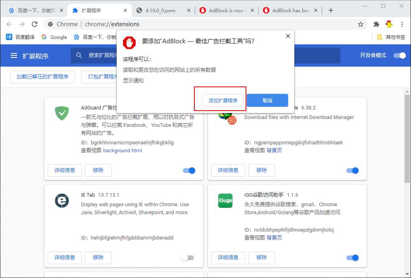Switch to the 'AdBlock is now' tab

pyautogui.click(x=223, y=10)
